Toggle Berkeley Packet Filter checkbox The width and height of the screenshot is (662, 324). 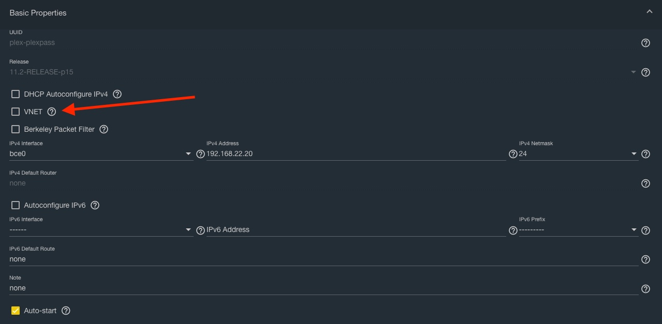(16, 129)
